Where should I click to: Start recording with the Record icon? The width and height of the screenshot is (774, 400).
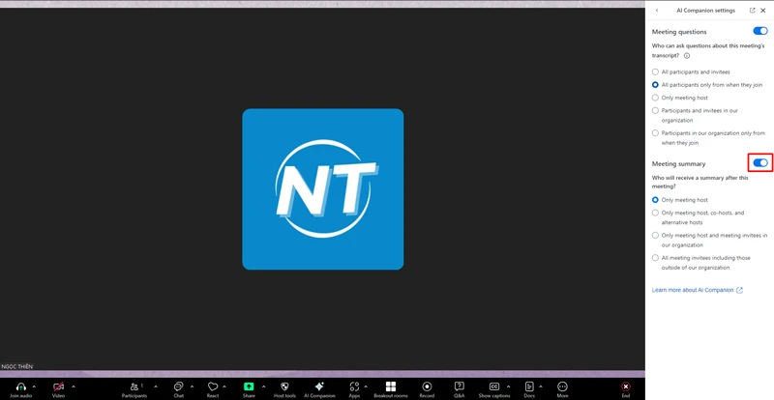pos(427,386)
